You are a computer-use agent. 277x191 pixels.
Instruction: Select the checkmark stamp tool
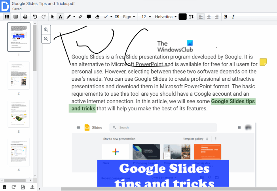106,17
